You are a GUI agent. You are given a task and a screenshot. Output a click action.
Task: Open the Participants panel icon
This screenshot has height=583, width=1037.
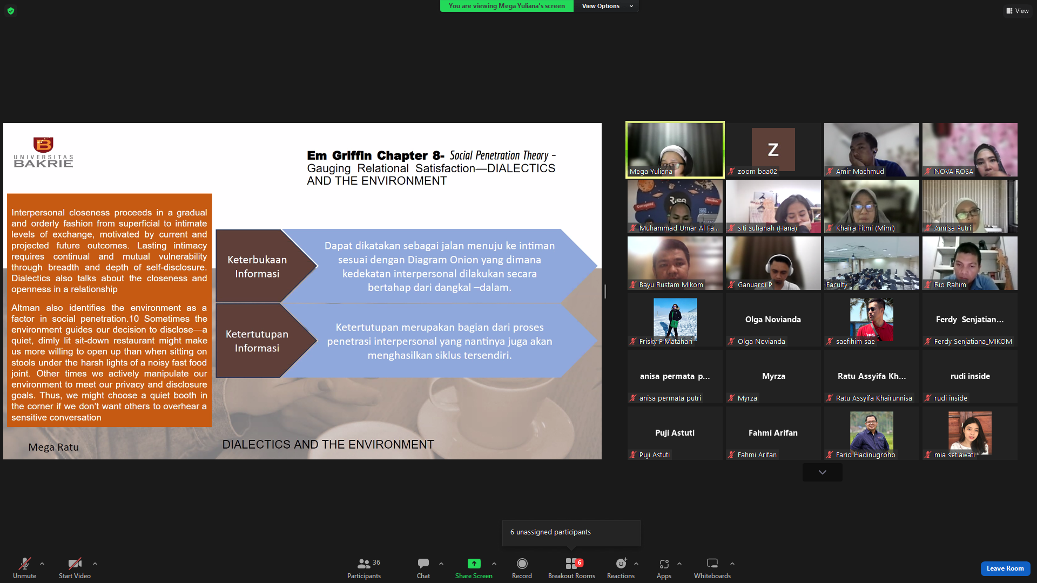pyautogui.click(x=363, y=564)
